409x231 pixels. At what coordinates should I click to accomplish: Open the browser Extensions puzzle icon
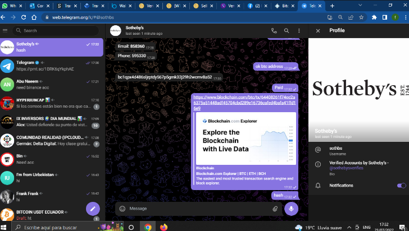(x=374, y=17)
